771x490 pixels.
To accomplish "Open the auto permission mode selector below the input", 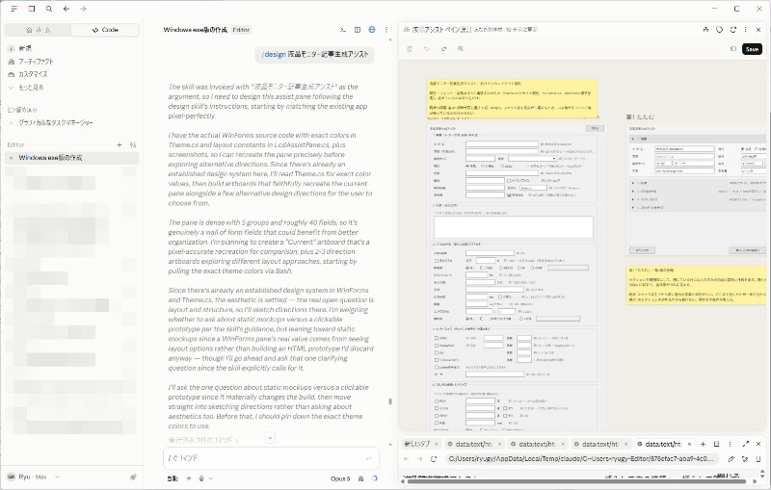I will [173, 478].
